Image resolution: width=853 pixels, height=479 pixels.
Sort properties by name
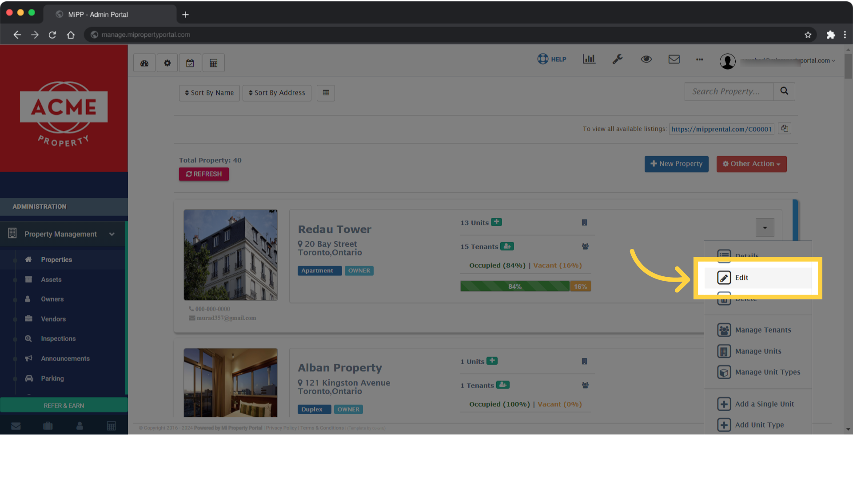click(x=209, y=93)
